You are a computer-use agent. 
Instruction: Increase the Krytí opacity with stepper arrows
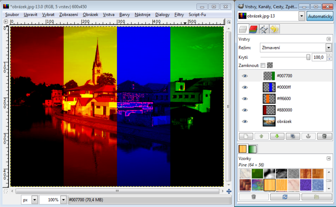tap(330, 56)
